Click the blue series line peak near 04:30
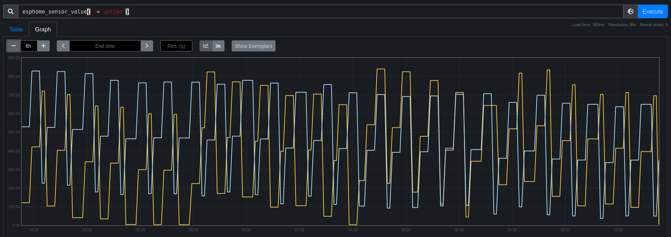 pos(36,71)
